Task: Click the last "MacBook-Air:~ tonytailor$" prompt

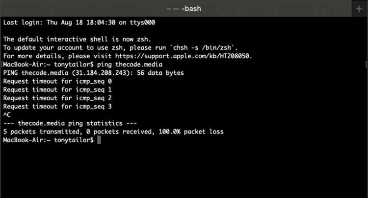Action: [x=48, y=140]
